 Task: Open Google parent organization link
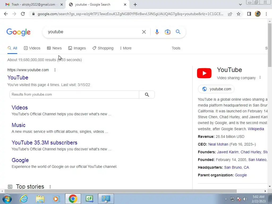pos(241,175)
